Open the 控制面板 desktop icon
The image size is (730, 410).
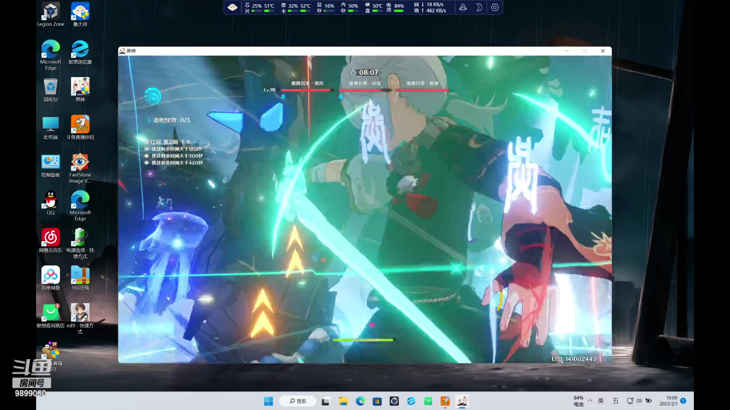[x=51, y=165]
